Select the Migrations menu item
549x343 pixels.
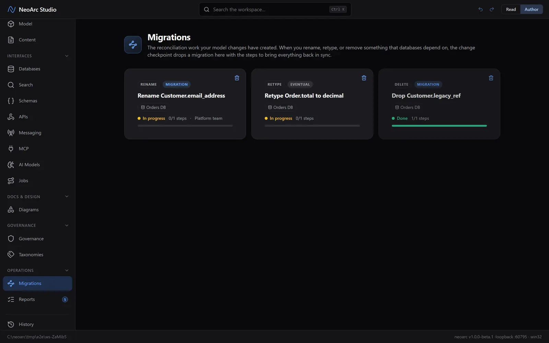click(x=37, y=283)
